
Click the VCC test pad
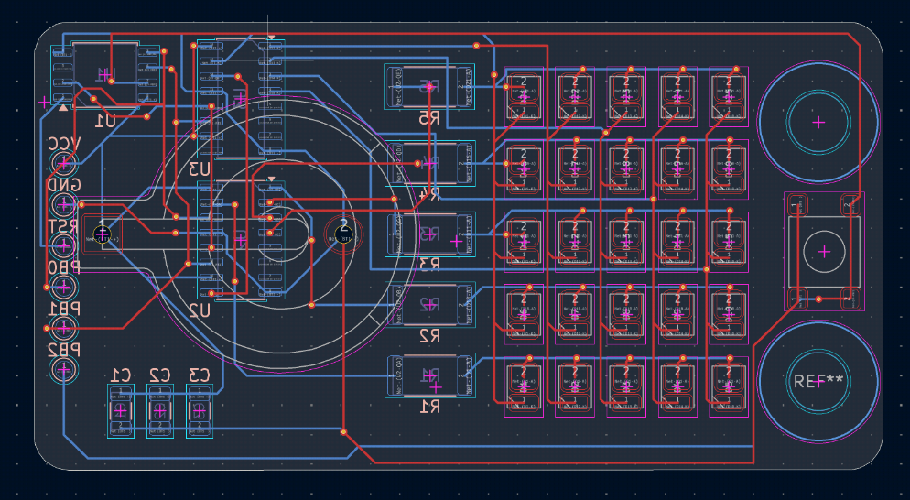64,164
